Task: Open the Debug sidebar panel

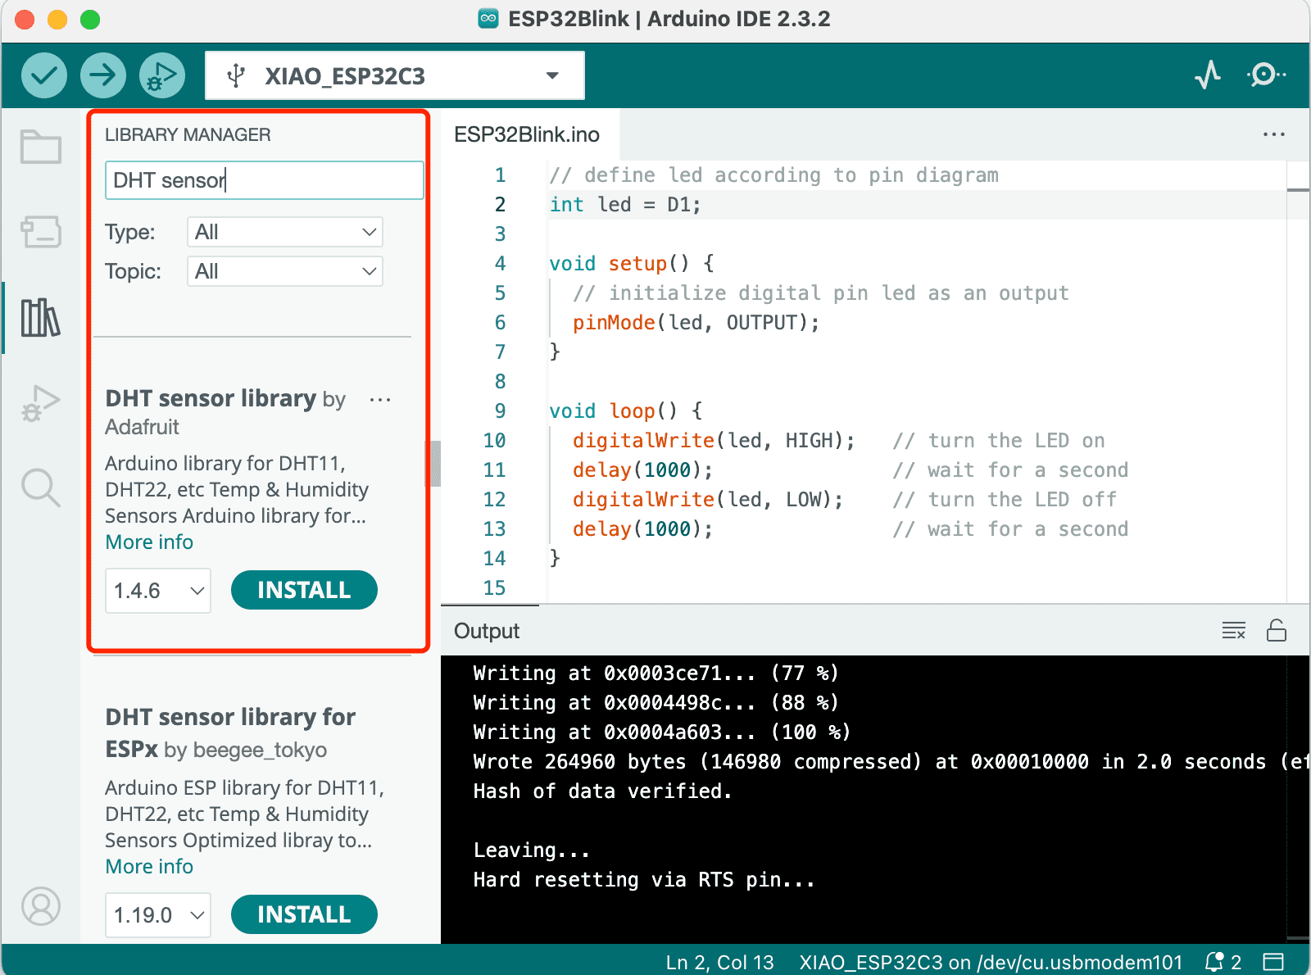Action: click(41, 403)
